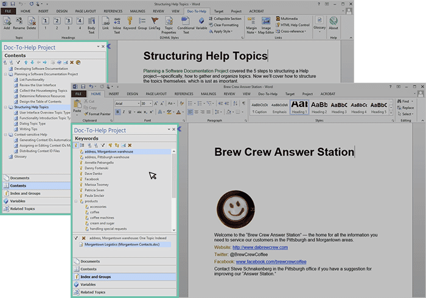Toggle subscript formatting
This screenshot has height=298, width=426.
(145, 112)
